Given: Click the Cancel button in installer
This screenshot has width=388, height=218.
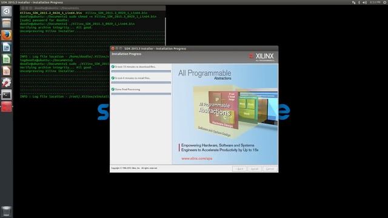Looking at the screenshot, I should pyautogui.click(x=270, y=169).
